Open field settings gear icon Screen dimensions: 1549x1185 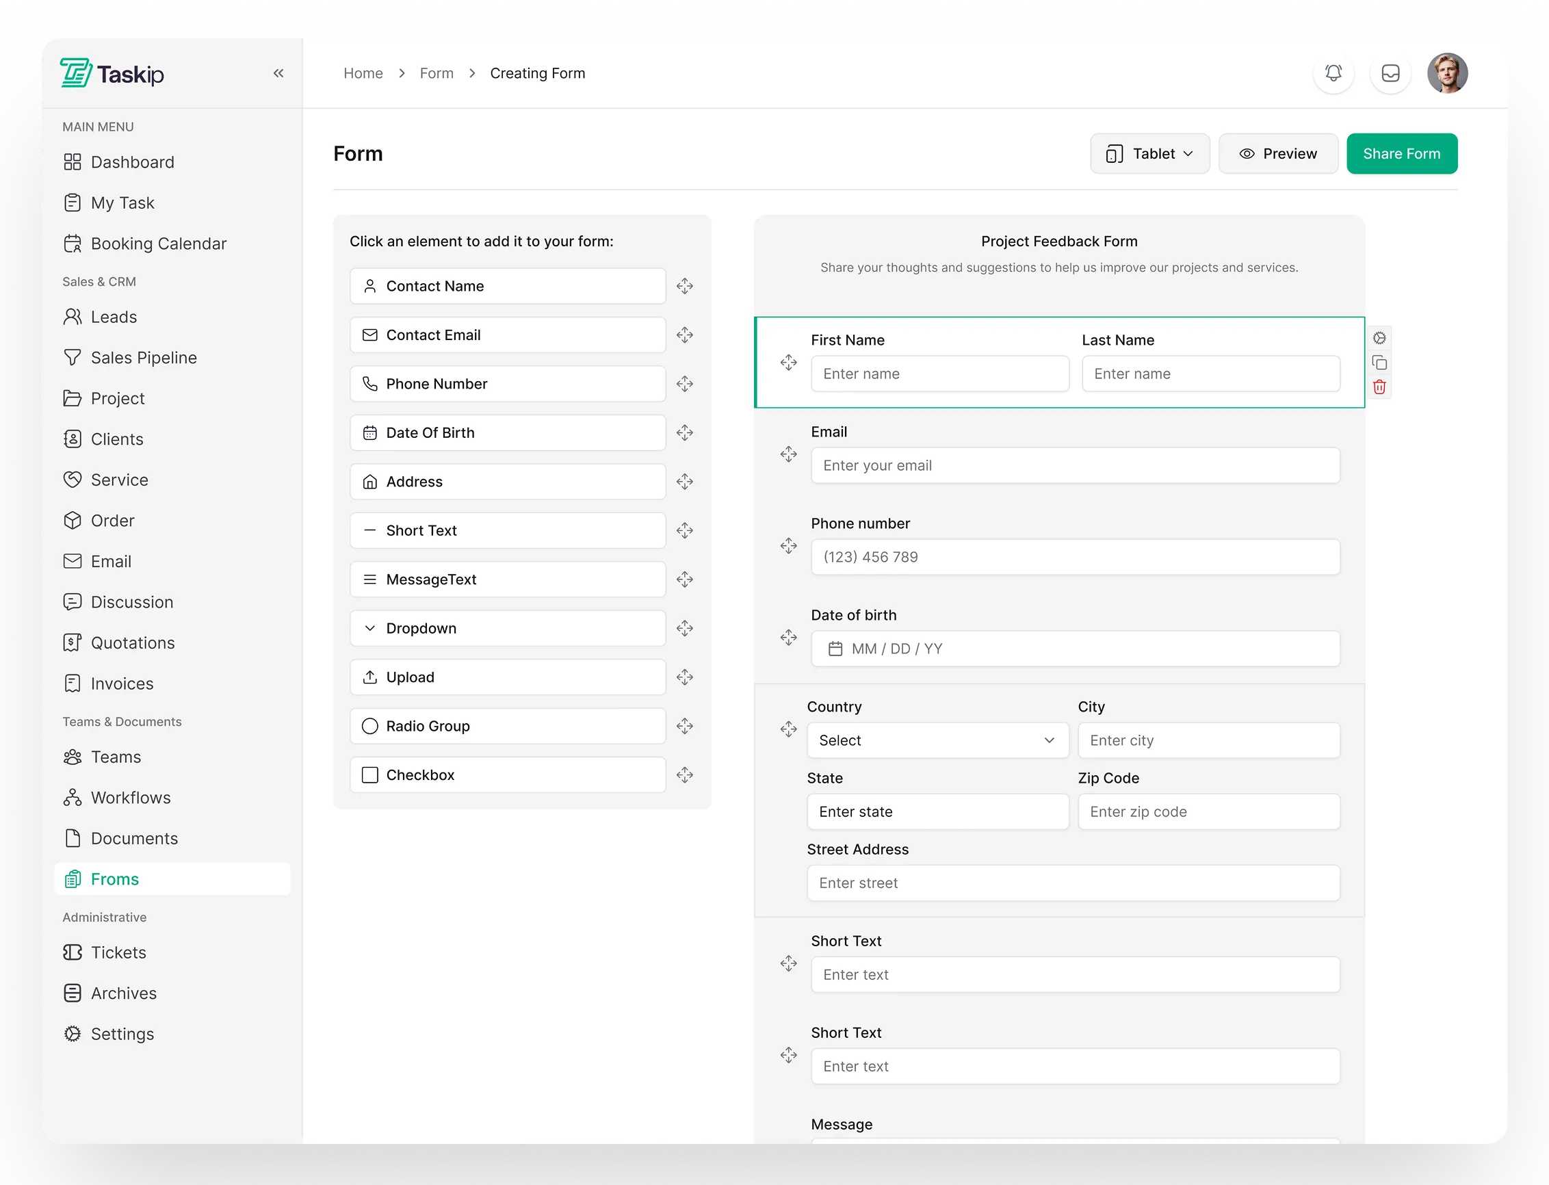click(x=1379, y=339)
